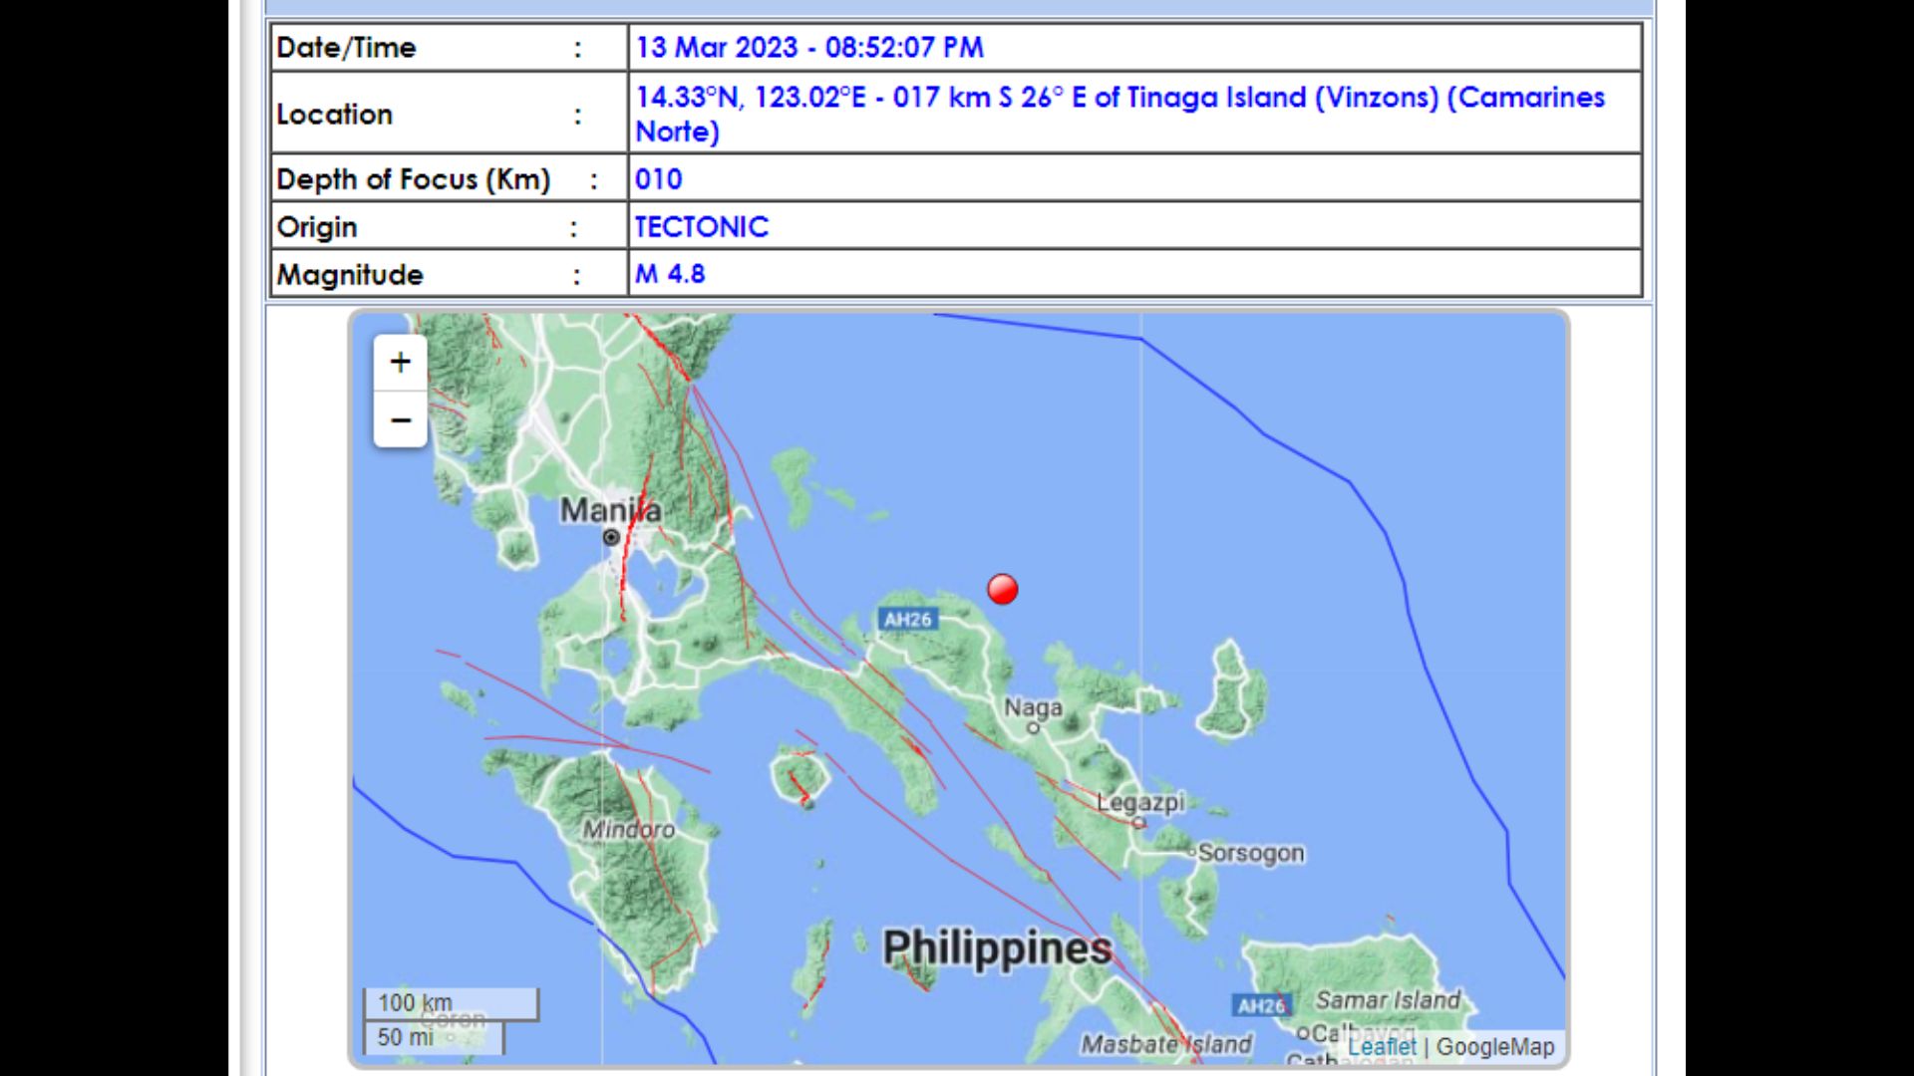Open the Leaflet attribution link

coord(1381,1047)
